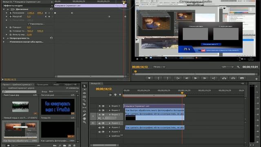Toggle Положение (Position) animation stopwatch

coord(10,13)
